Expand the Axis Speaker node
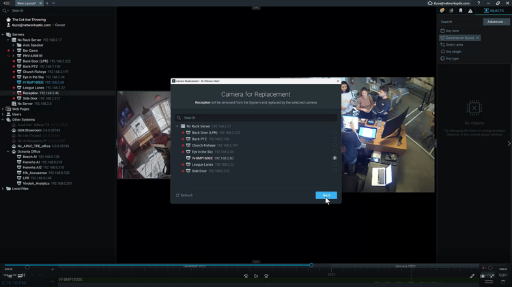Screen dimensions: 512x287 tap(14, 45)
